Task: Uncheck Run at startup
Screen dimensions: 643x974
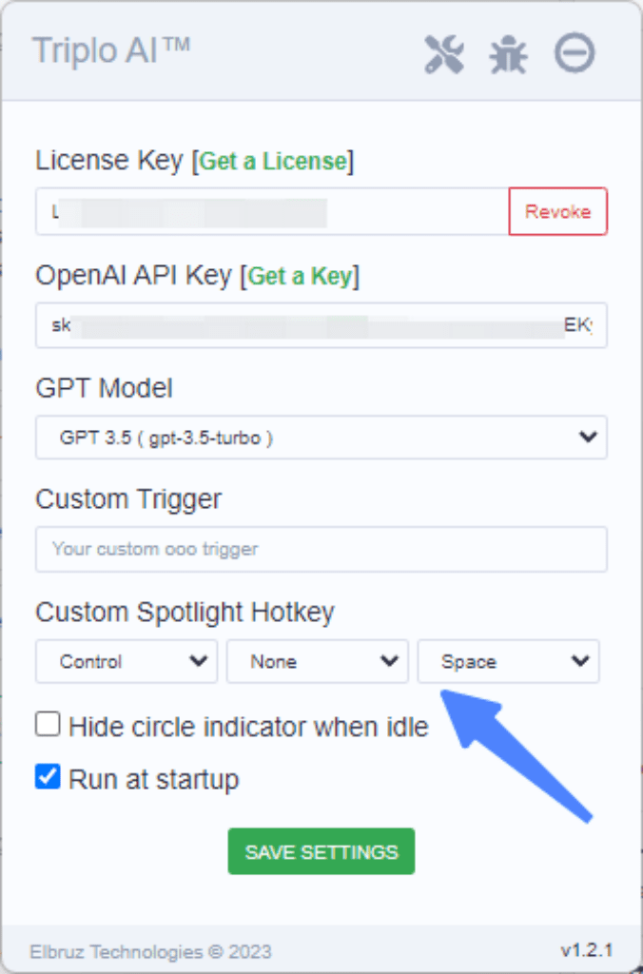Action: pyautogui.click(x=48, y=777)
